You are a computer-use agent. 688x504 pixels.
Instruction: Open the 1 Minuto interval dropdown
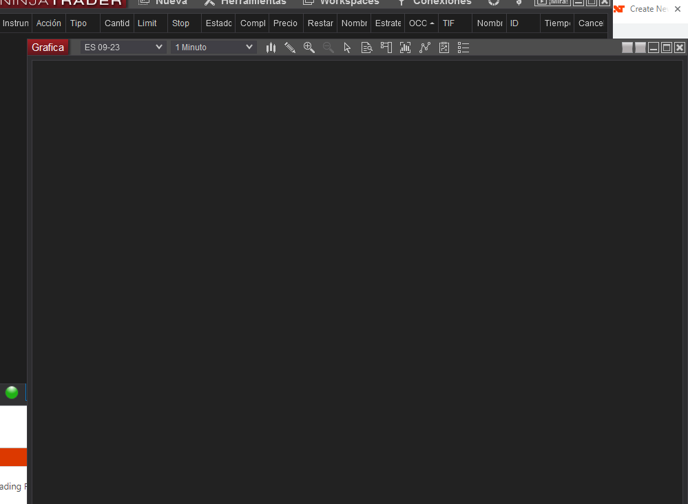pos(213,48)
